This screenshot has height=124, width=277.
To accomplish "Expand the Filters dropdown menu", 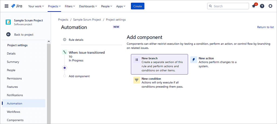I will pyautogui.click(x=70, y=6).
